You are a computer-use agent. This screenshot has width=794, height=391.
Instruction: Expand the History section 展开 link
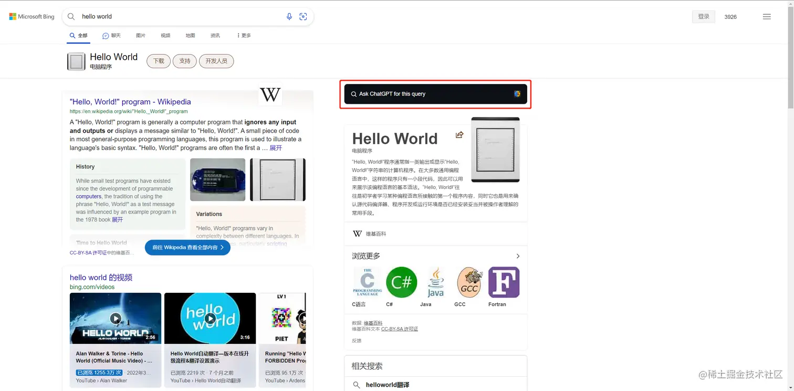coord(117,220)
